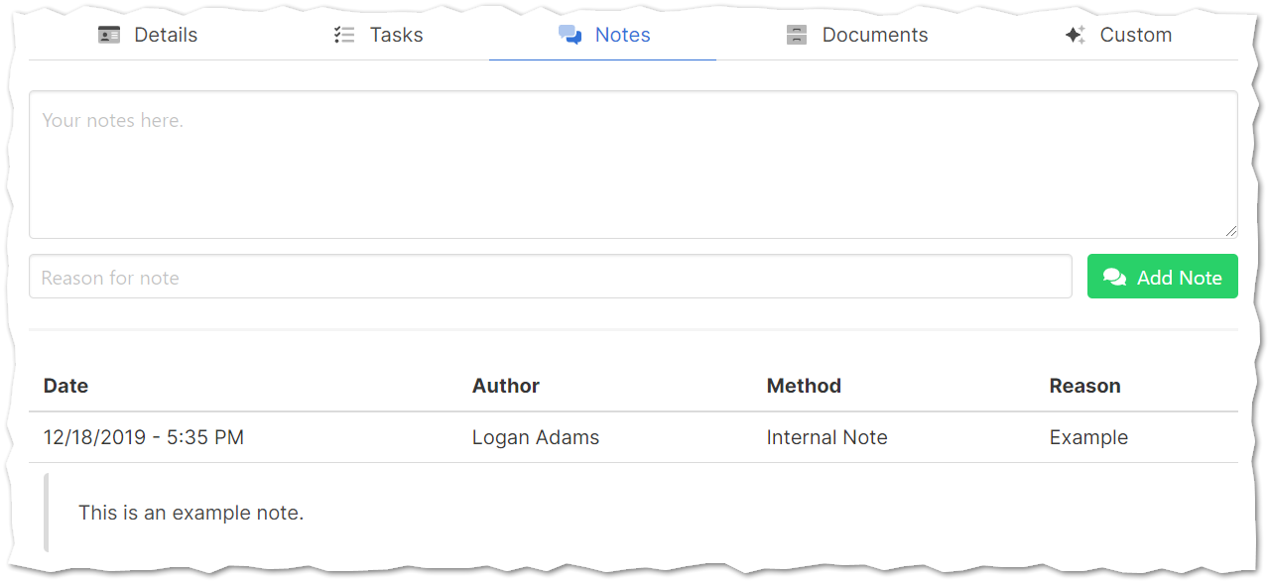The width and height of the screenshot is (1270, 583).
Task: Click the example note text
Action: coord(191,513)
